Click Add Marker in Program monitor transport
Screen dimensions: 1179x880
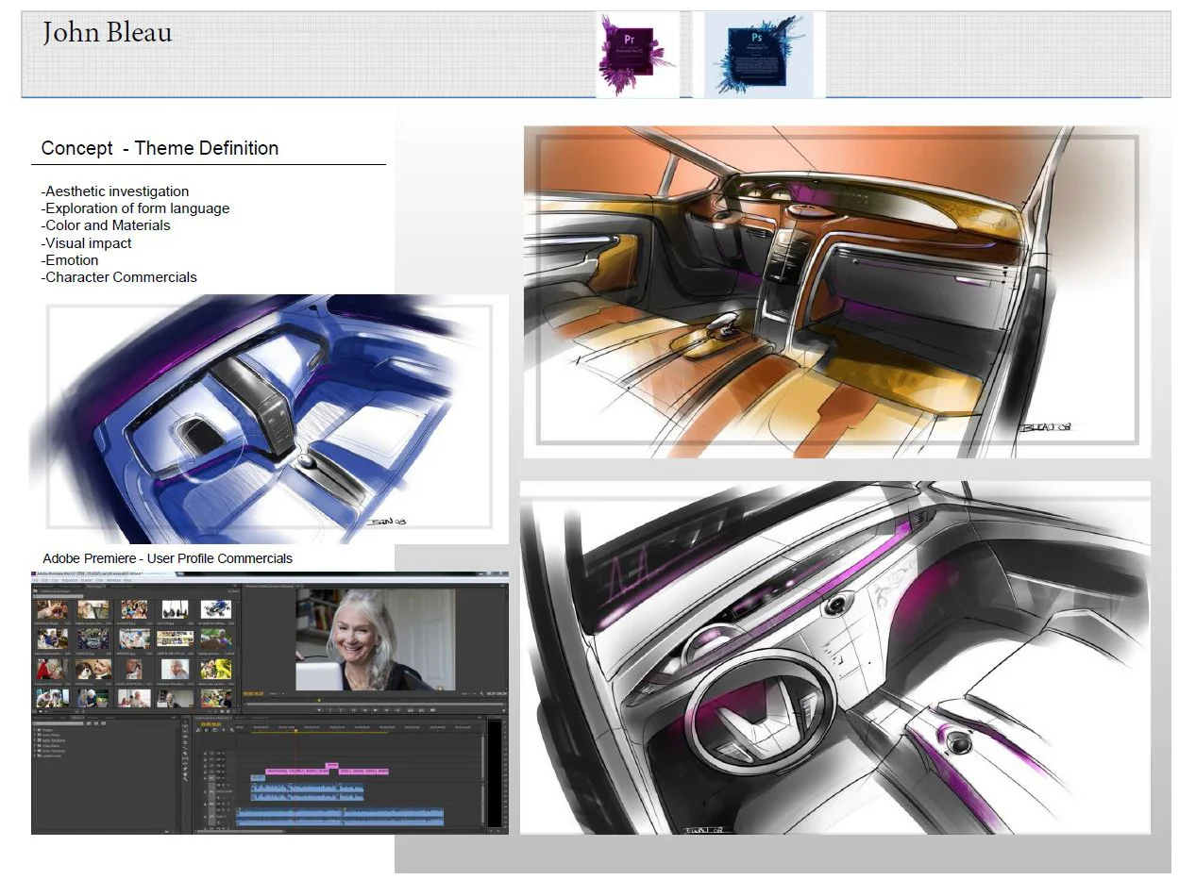tap(319, 710)
